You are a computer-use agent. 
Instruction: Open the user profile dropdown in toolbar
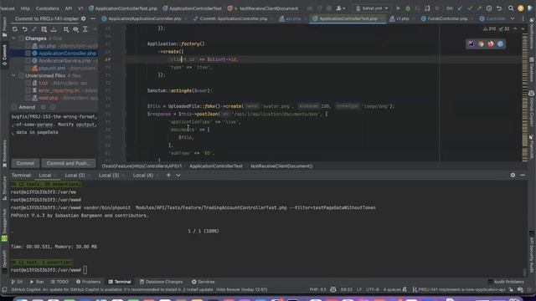[341, 8]
